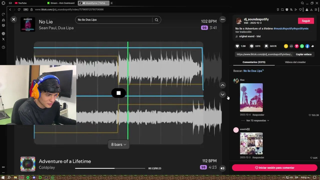320x180 pixels.
Task: Seek on the video progress bar
Action: point(110,168)
